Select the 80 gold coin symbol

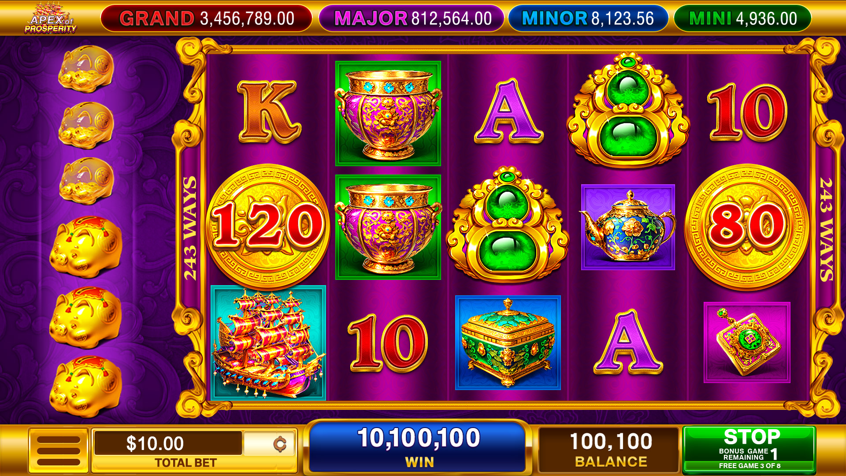tap(747, 227)
